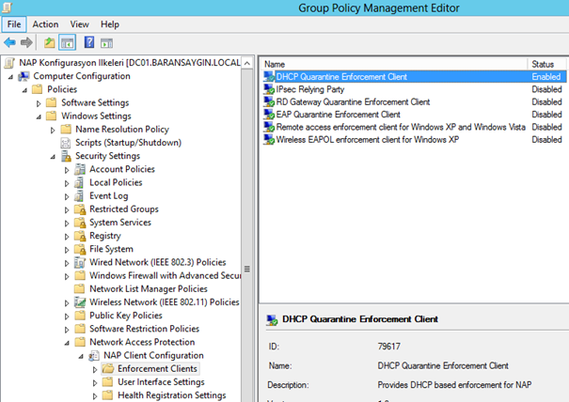Select Software Restriction Policies tree item

(x=144, y=329)
